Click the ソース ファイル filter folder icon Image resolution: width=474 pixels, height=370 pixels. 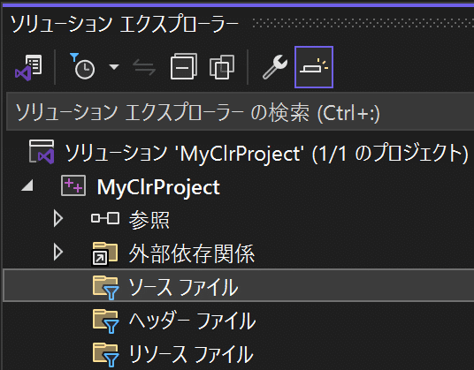point(105,287)
